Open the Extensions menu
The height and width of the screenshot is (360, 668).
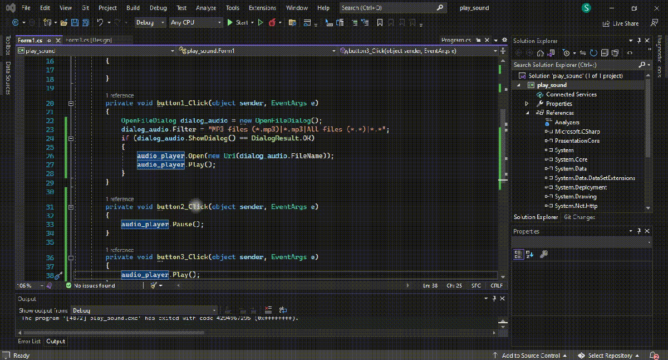click(x=263, y=8)
